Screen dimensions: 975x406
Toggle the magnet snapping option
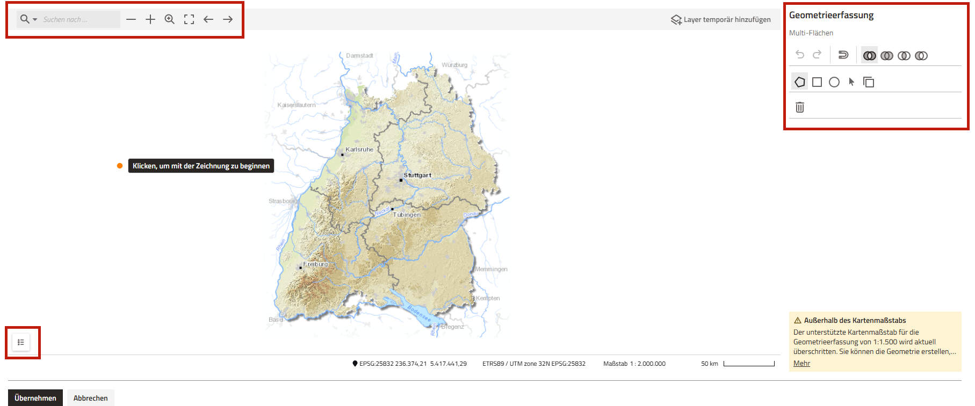pyautogui.click(x=843, y=55)
